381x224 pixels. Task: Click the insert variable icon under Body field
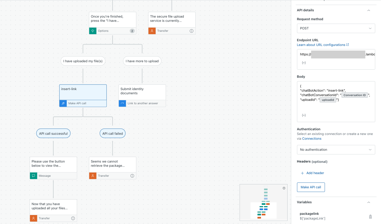coord(304,115)
